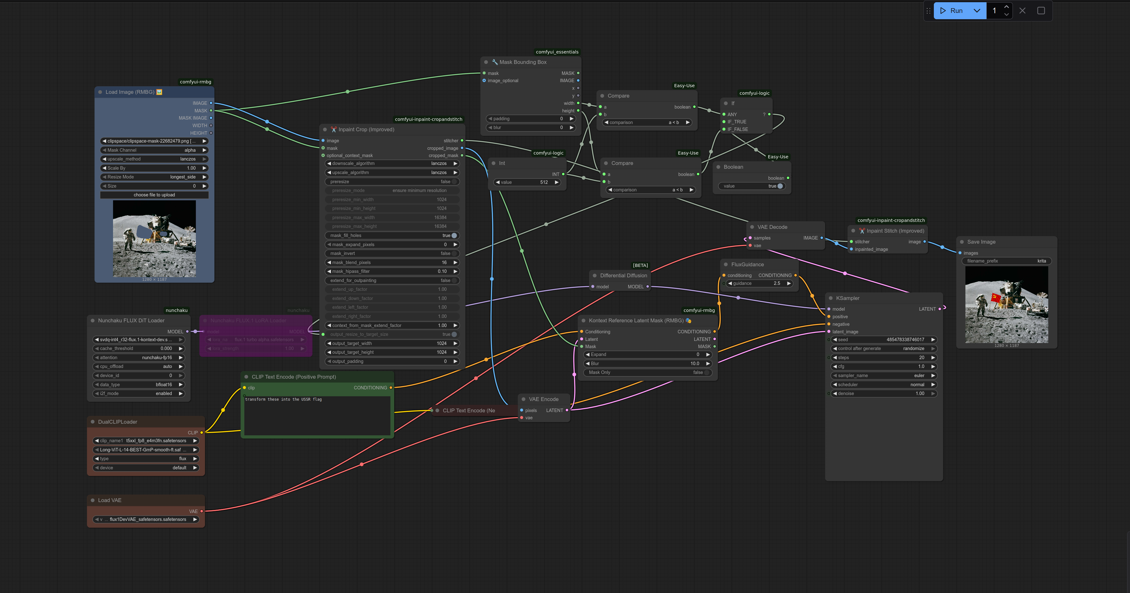The image size is (1130, 593).
Task: Toggle the mask_invert switch
Action: point(454,253)
